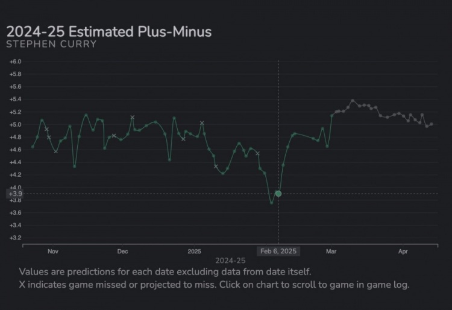Click the first data point of the line
The image size is (452, 310).
pyautogui.click(x=33, y=147)
